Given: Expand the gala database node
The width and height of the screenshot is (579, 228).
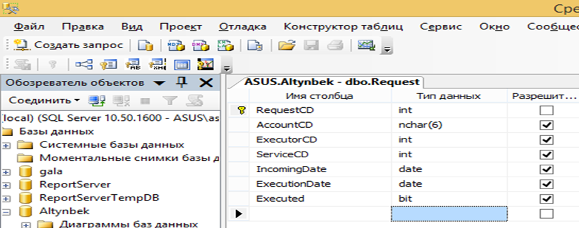Looking at the screenshot, I should tap(6, 172).
